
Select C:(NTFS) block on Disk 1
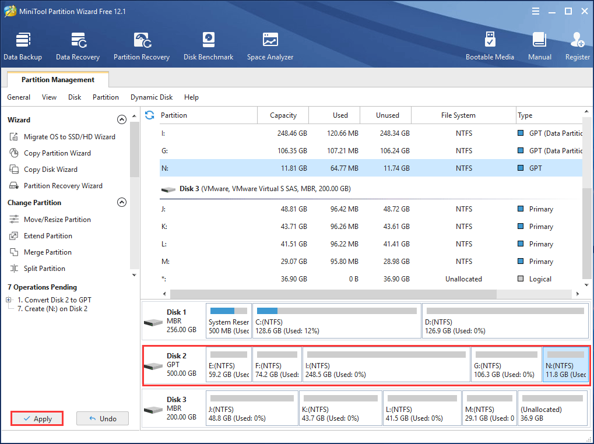coord(337,320)
